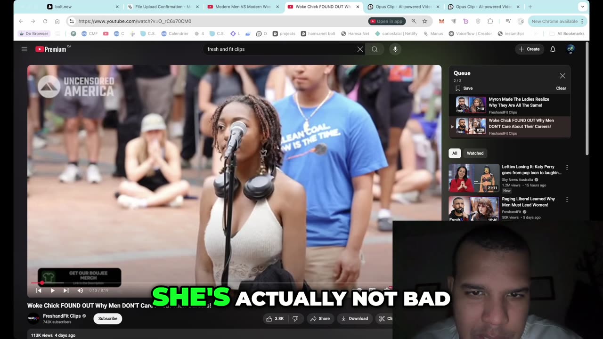Like the video with thumbs up
The width and height of the screenshot is (603, 339).
(x=275, y=319)
